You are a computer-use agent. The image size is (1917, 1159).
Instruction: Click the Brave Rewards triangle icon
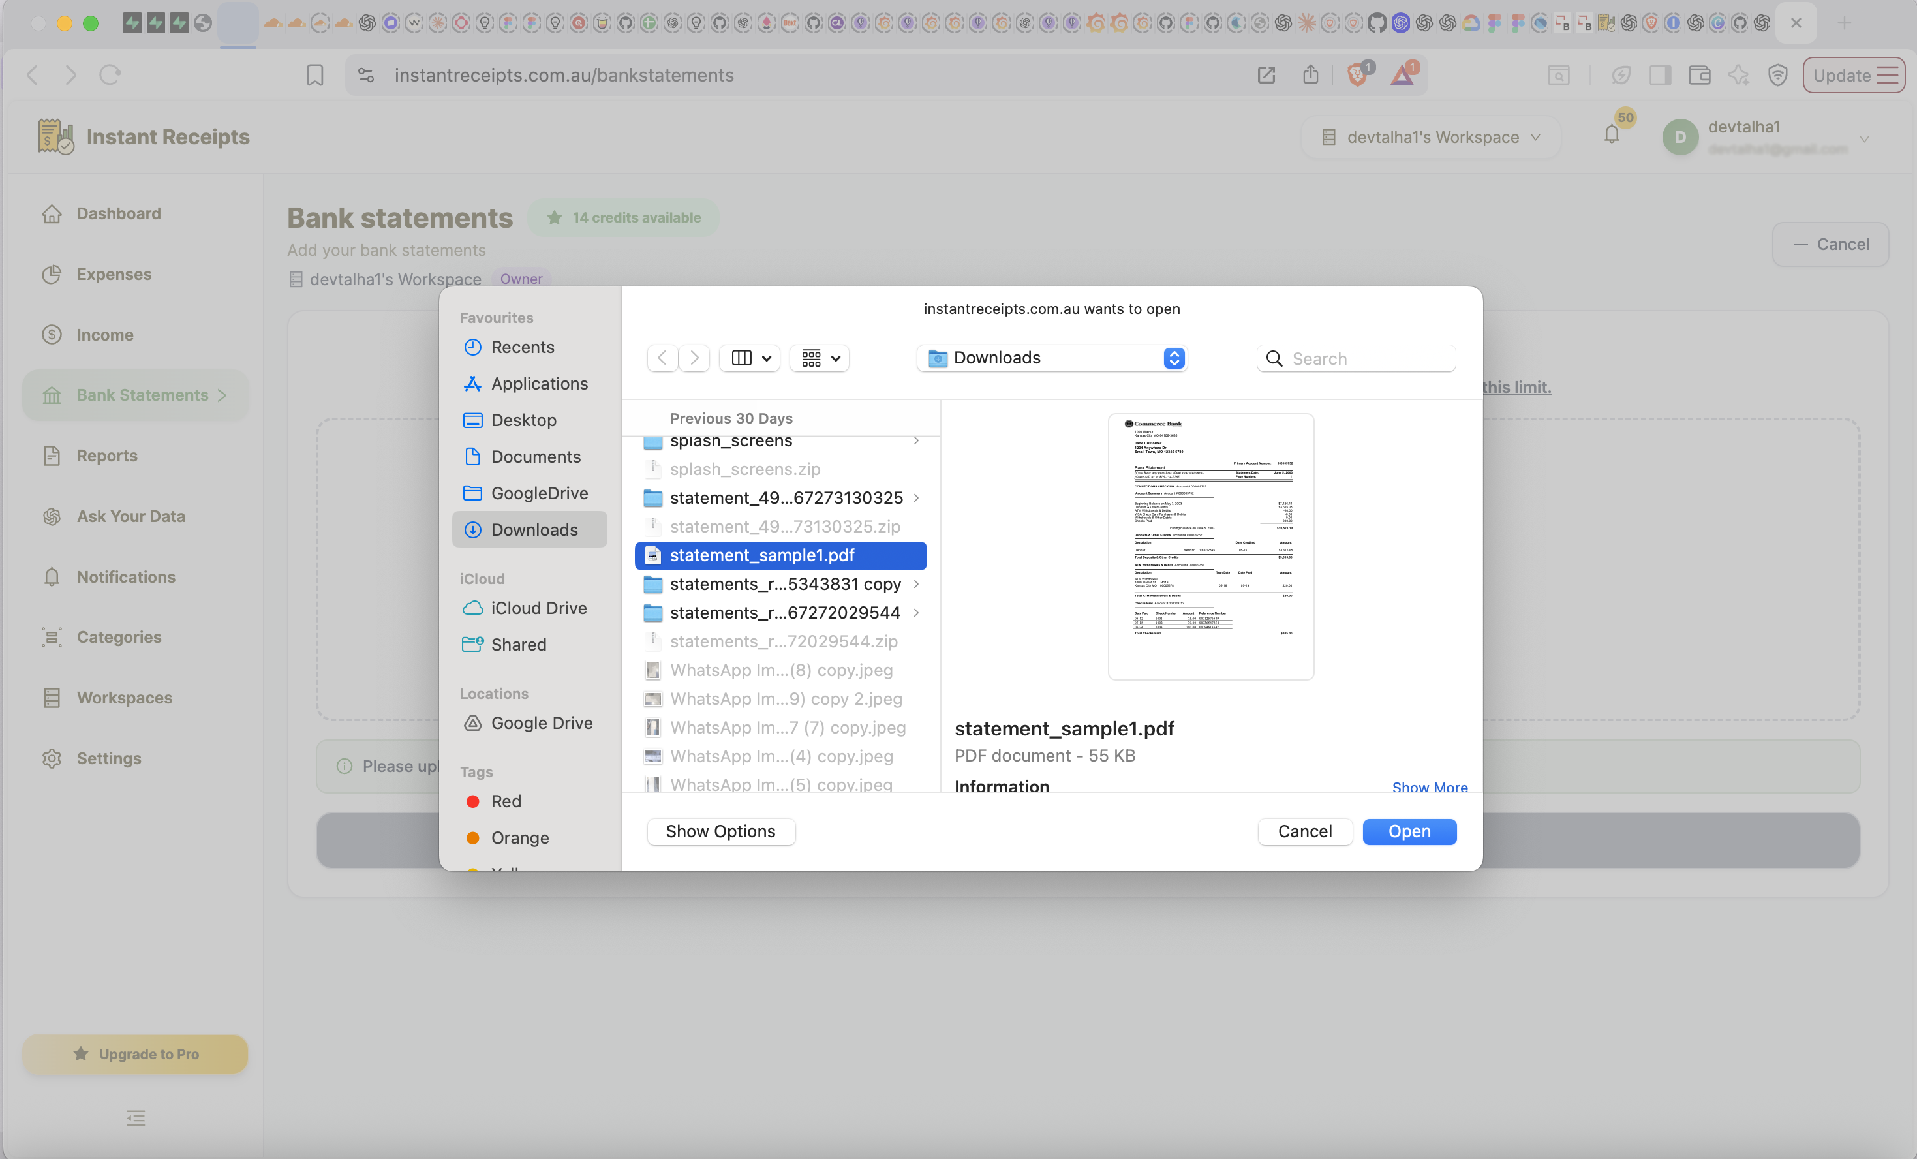pos(1403,75)
